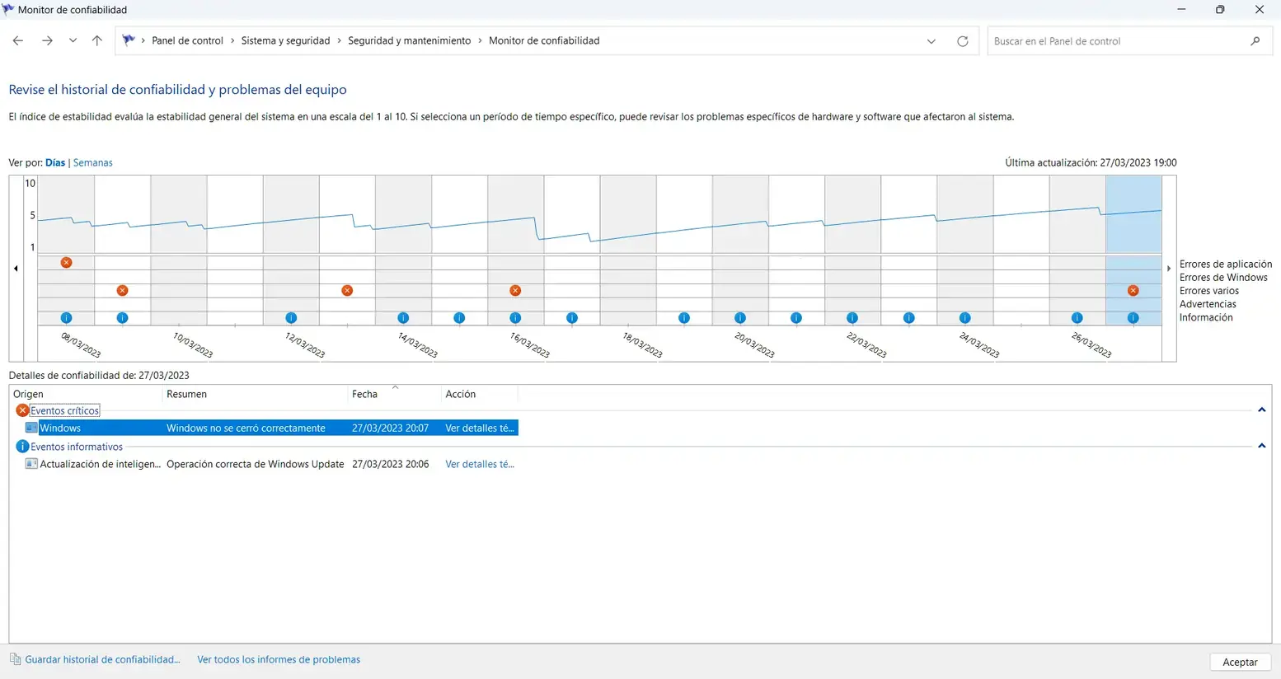This screenshot has height=679, width=1281.
Task: Click the information icon on 08/03/2023
Action: pyautogui.click(x=66, y=318)
